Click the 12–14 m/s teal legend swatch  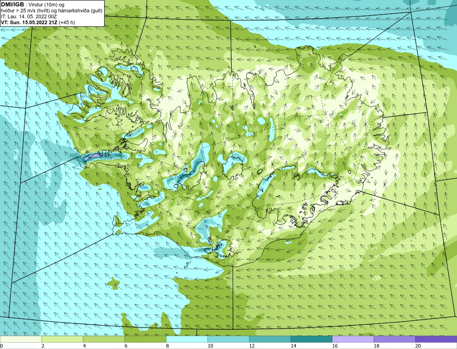(x=270, y=339)
